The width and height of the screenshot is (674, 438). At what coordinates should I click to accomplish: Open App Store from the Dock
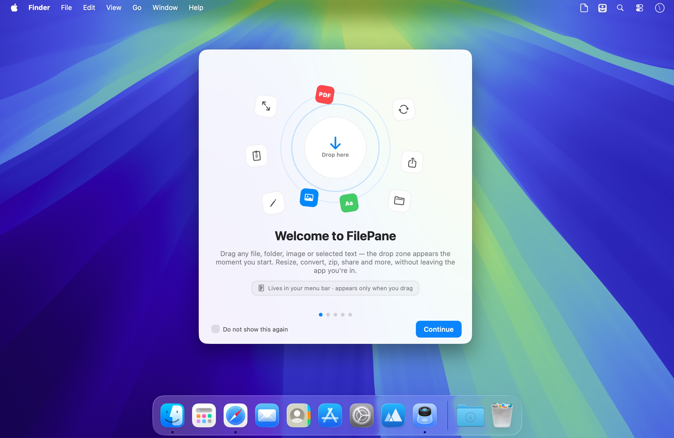330,415
